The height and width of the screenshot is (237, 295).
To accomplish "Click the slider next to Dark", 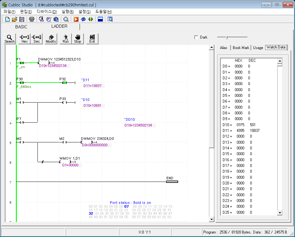I will (x=227, y=37).
